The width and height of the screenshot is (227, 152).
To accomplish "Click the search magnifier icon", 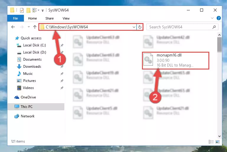I will (214, 27).
